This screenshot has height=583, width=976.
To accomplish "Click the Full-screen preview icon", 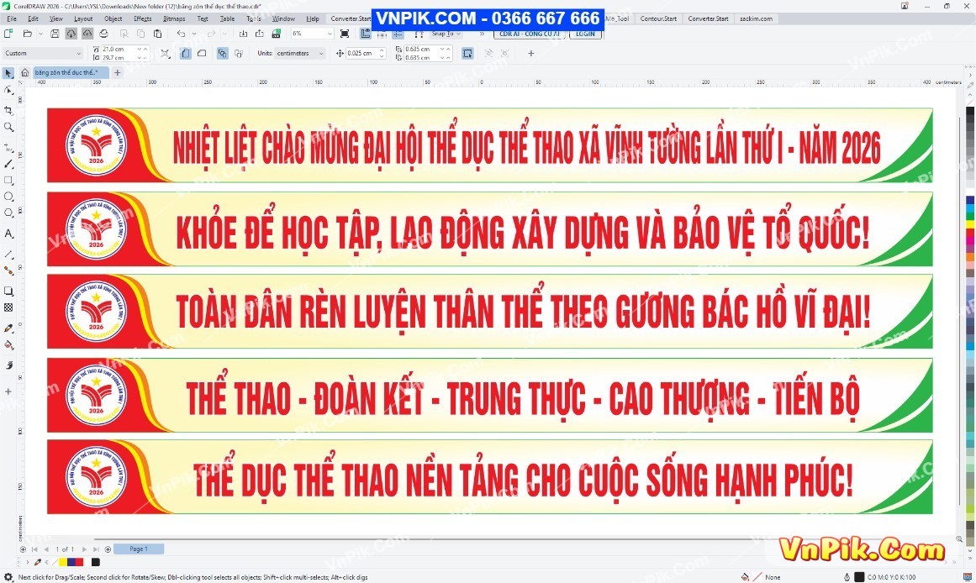I will pos(344,34).
